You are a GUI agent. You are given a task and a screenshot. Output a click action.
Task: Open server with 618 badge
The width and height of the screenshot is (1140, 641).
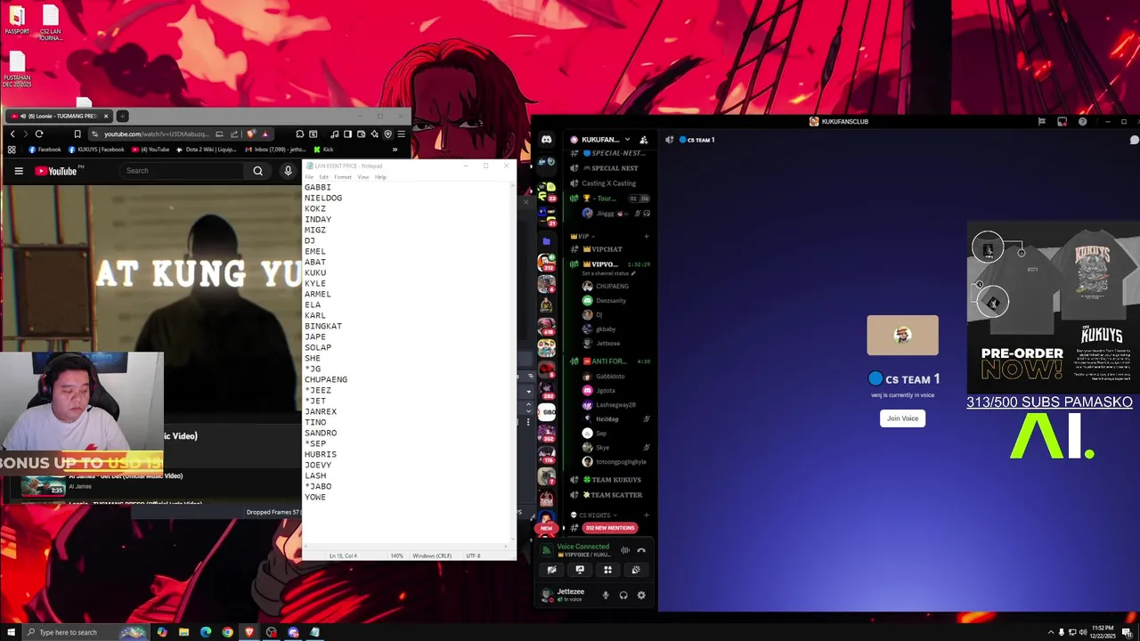(x=546, y=327)
